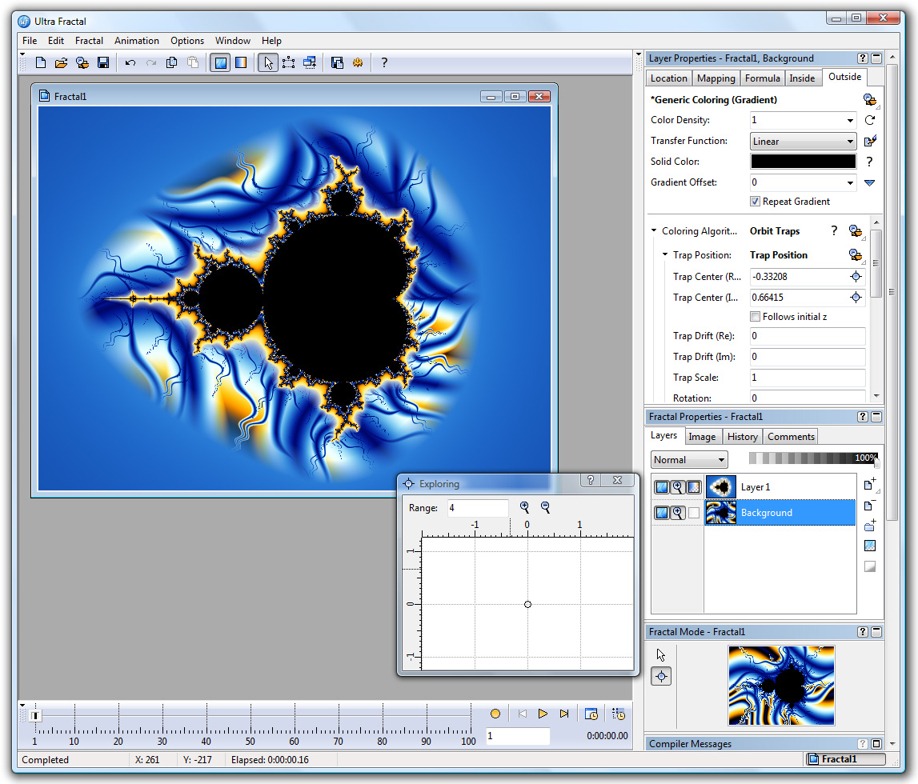Viewport: 918px width, 784px height.
Task: Click zoom in magnifier in Exploring window
Action: 524,507
